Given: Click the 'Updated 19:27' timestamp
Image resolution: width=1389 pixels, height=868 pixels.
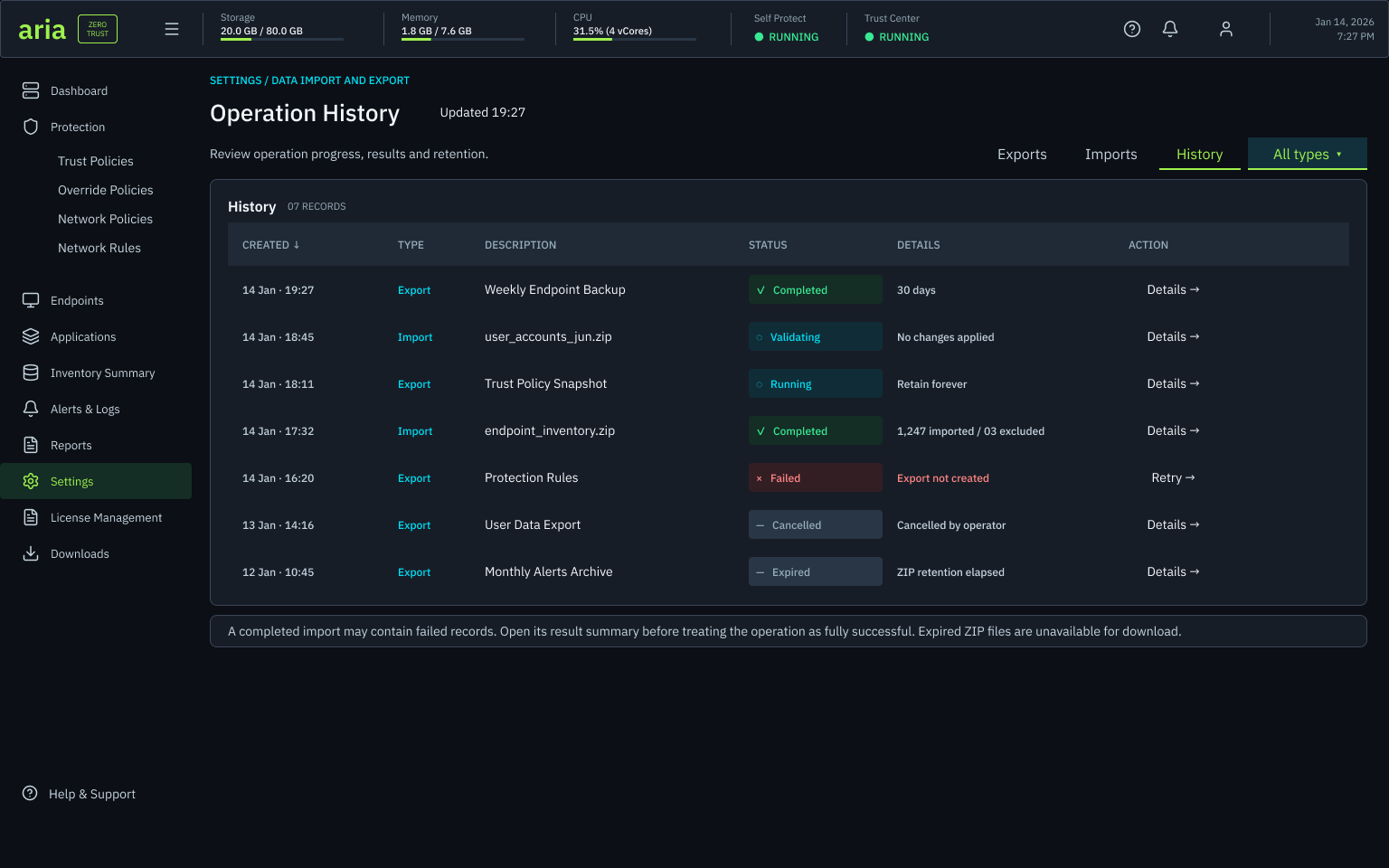Looking at the screenshot, I should [483, 112].
